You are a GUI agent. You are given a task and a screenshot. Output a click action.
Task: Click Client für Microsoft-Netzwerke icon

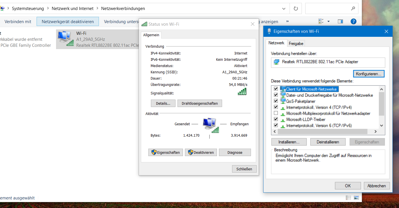(x=283, y=89)
